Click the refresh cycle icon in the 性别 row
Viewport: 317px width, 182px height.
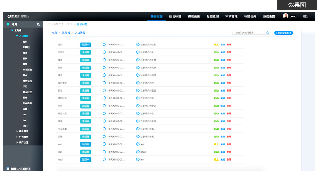point(104,45)
